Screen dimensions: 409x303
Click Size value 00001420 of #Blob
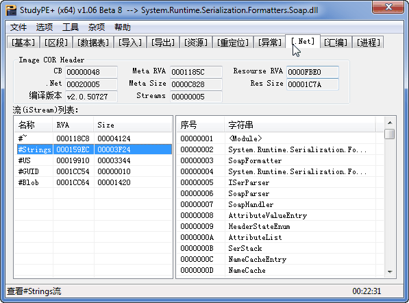pyautogui.click(x=114, y=182)
